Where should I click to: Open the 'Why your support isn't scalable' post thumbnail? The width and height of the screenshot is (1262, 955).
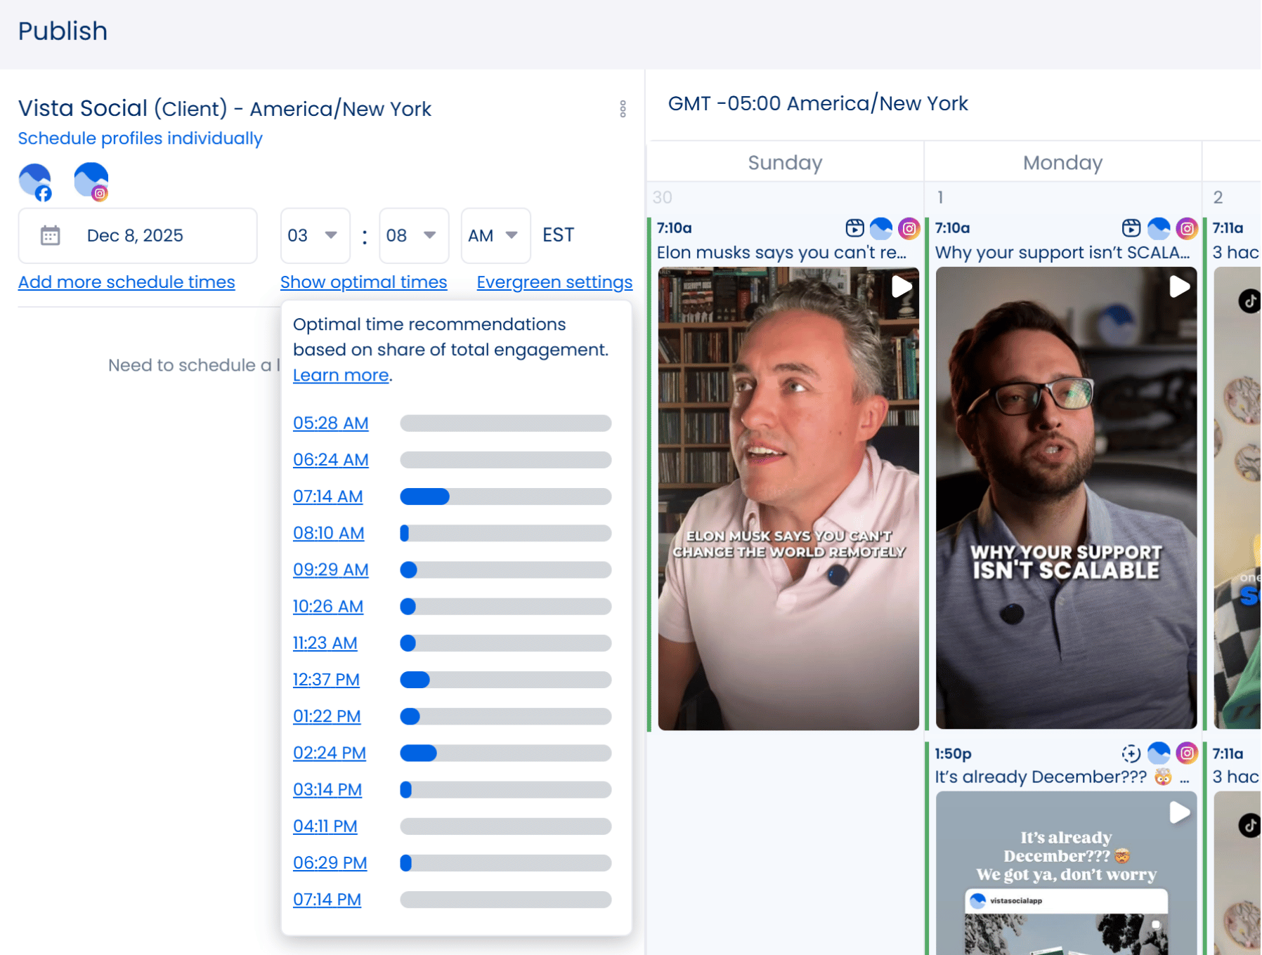tap(1065, 499)
